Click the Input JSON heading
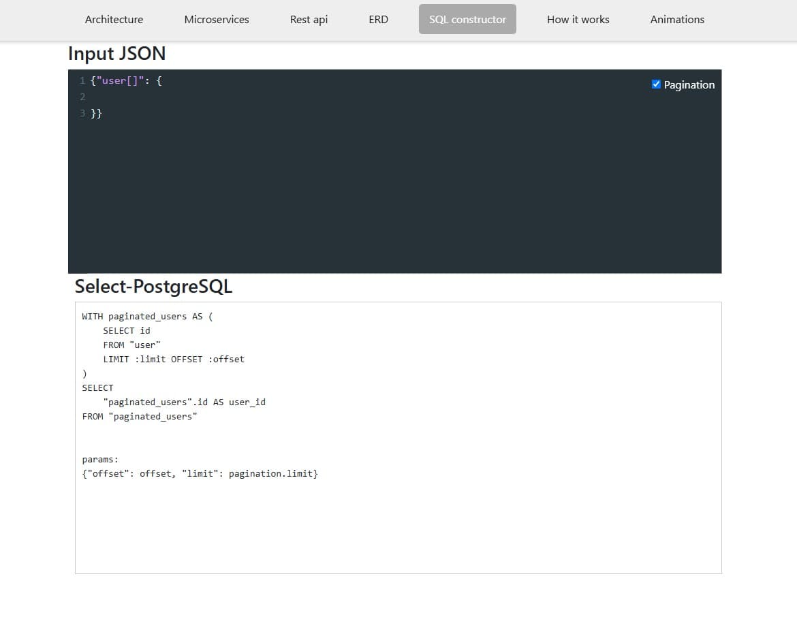 tap(117, 53)
